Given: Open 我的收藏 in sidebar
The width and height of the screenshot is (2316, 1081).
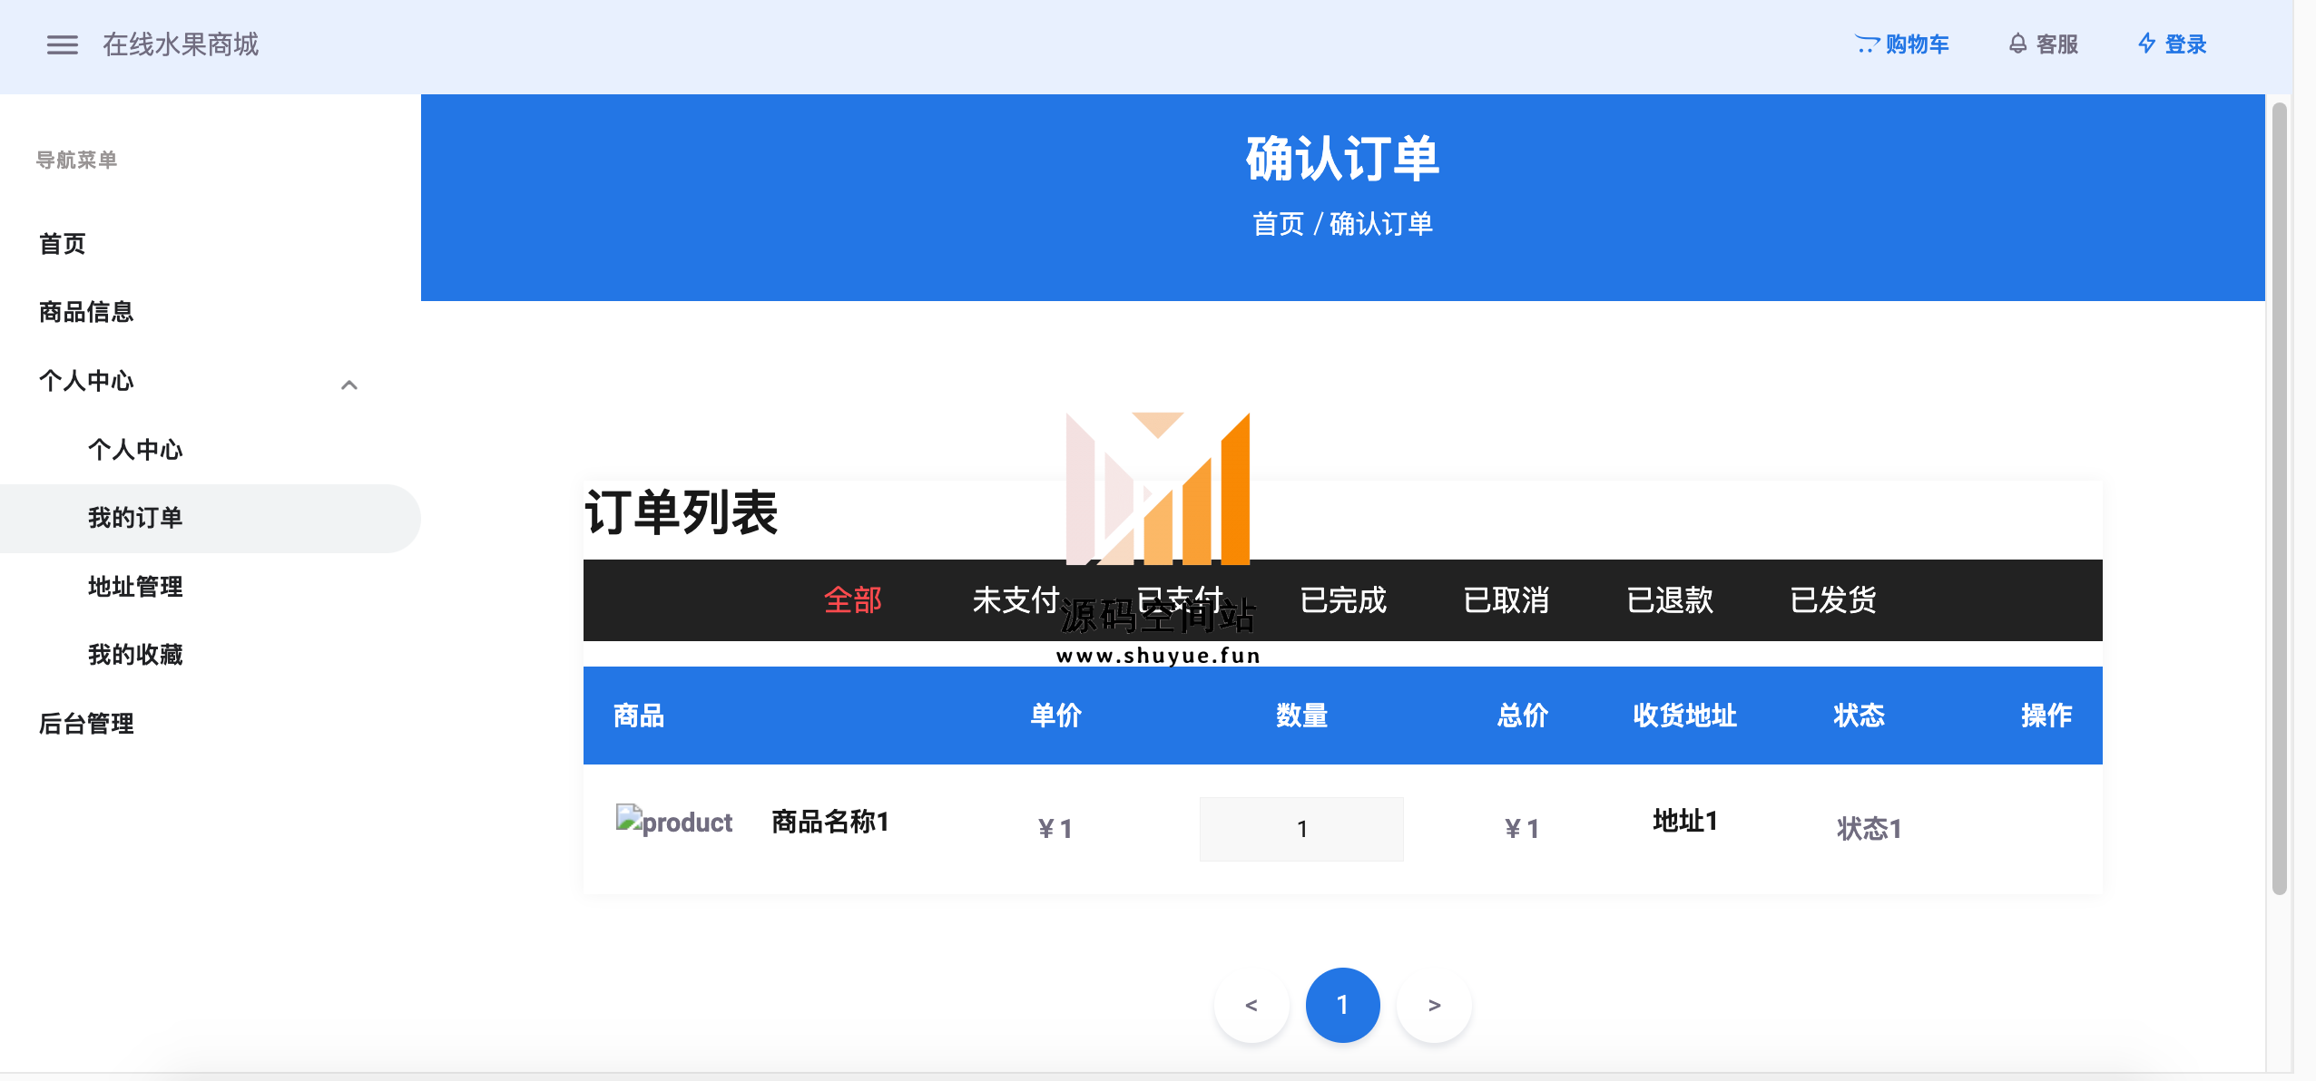Looking at the screenshot, I should [135, 655].
